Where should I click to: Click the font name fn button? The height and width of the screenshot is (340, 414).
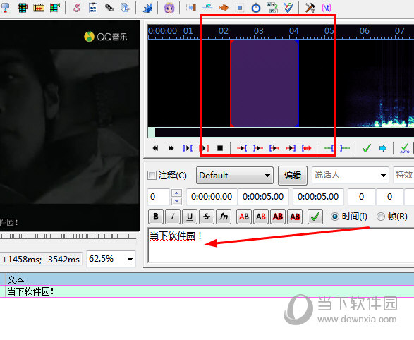(224, 217)
